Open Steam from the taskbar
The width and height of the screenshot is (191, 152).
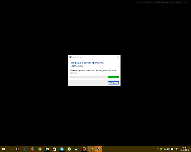(76, 149)
